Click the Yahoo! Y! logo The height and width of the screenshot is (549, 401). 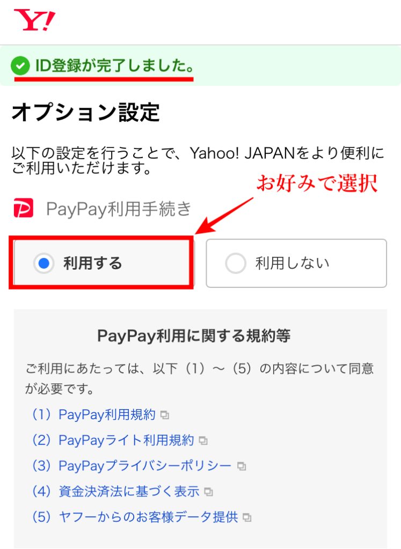coord(34,20)
